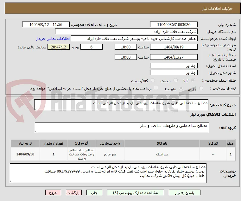
Task: Click the سرامیک item name cell
Action: [x=162, y=154]
